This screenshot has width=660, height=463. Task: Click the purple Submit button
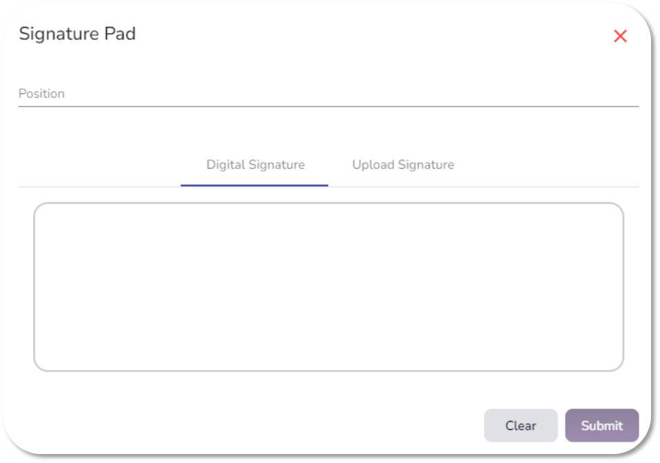pos(601,426)
